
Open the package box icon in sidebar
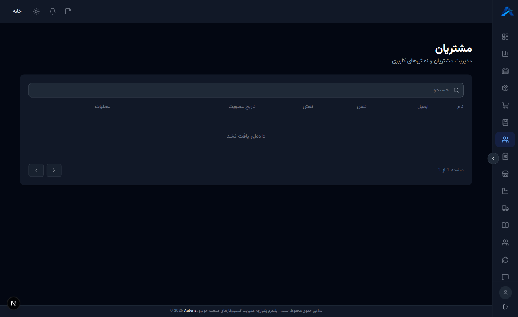[505, 88]
